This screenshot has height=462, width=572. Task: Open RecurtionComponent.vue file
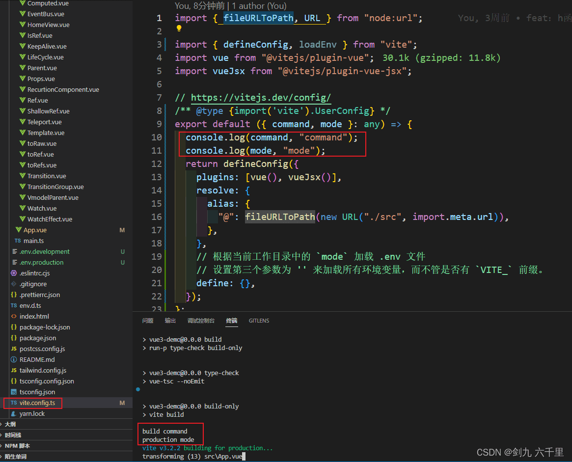[63, 89]
